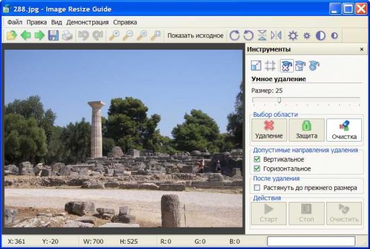Decrease brightness with small sun icon
Screen dimensions: 370x249
[x=307, y=36]
